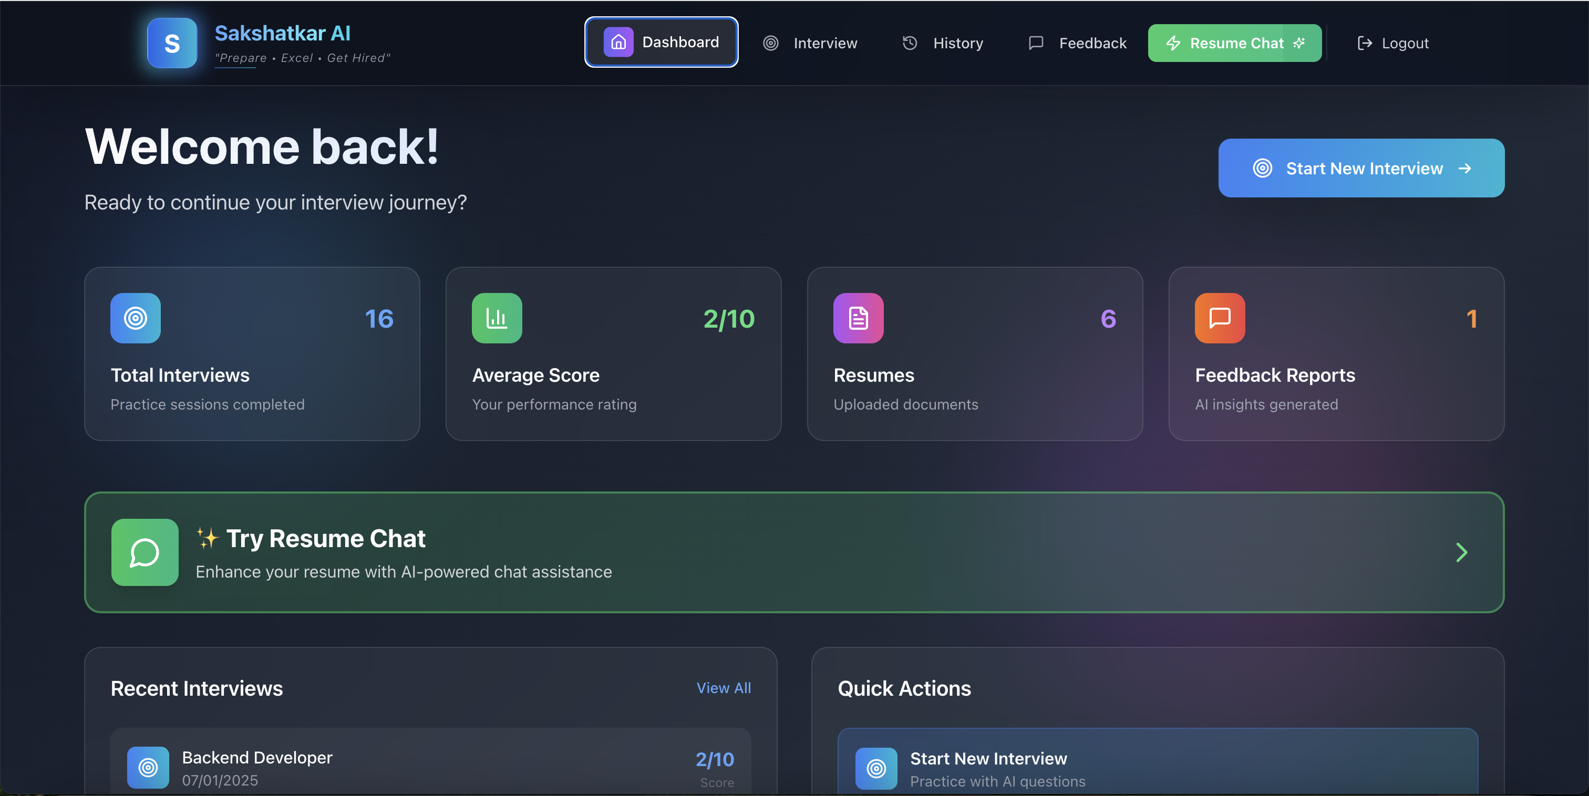The width and height of the screenshot is (1589, 796).
Task: Click the orange Feedback Reports chat icon
Action: tap(1220, 318)
